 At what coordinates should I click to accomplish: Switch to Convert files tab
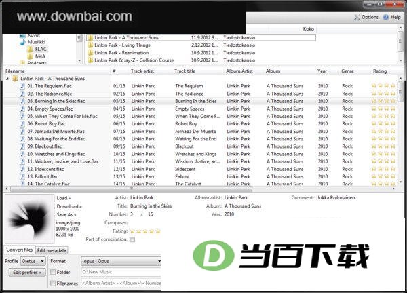coord(20,250)
